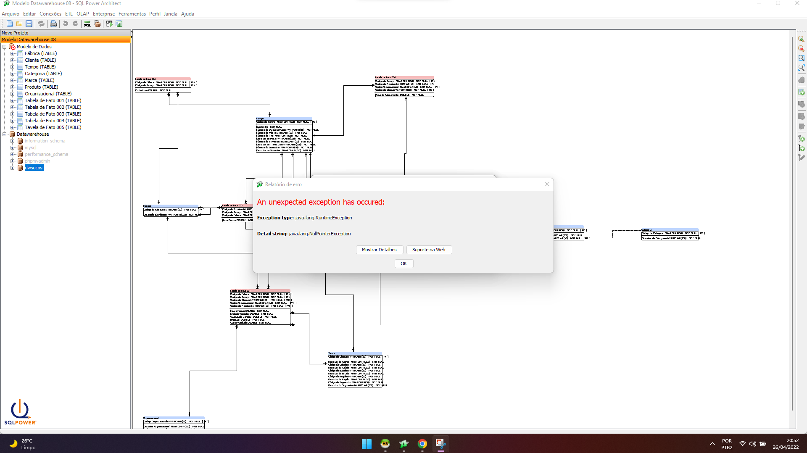
Task: Click Suporte na Web button
Action: tap(429, 250)
